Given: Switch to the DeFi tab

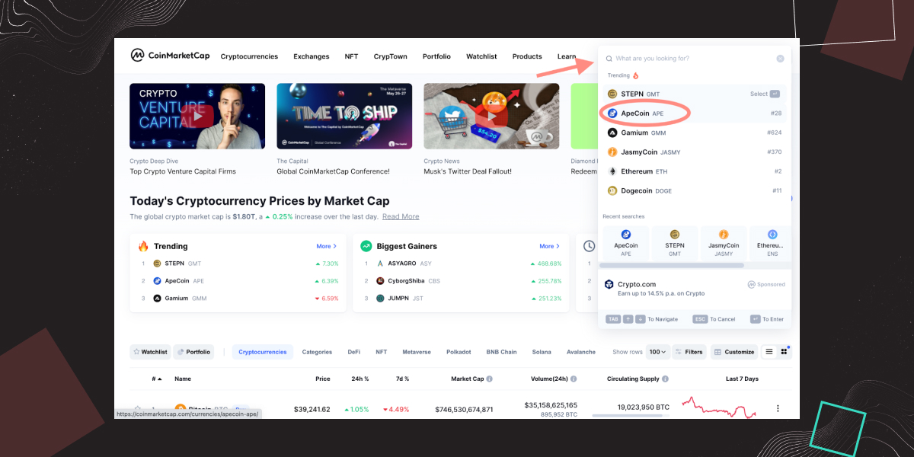Looking at the screenshot, I should click(x=354, y=352).
